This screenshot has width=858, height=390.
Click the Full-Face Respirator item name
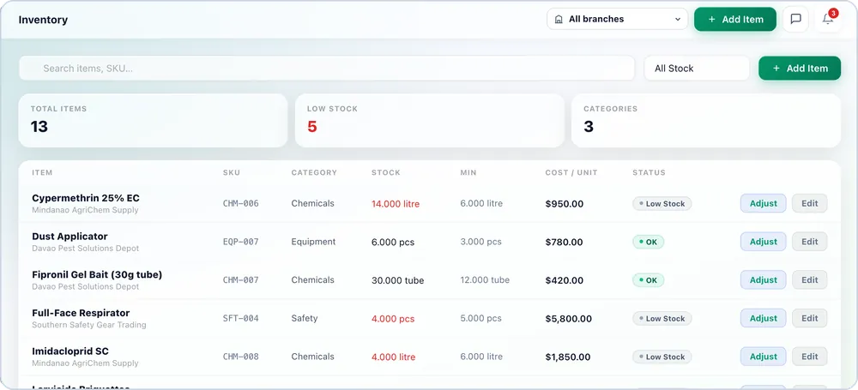81,313
